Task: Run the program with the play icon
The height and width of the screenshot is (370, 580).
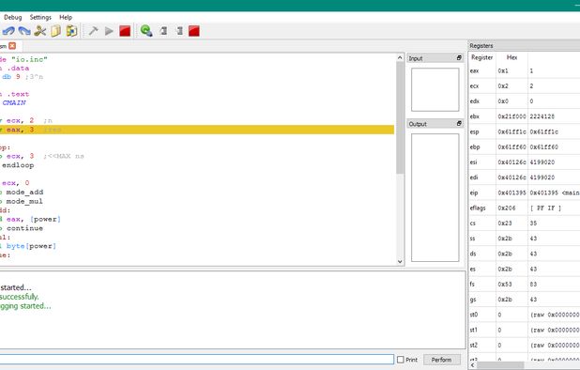Action: (x=109, y=31)
